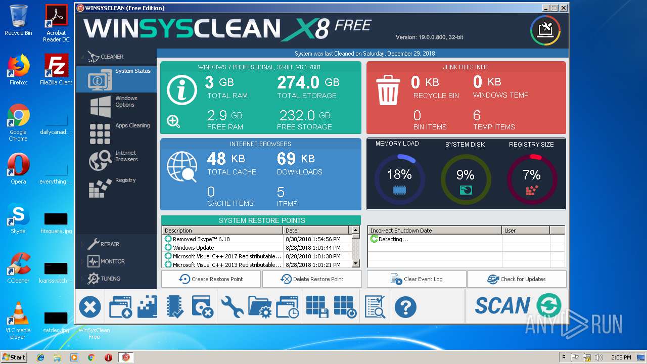
Task: Open the Recycle Bin desktop icon
Action: [x=18, y=20]
